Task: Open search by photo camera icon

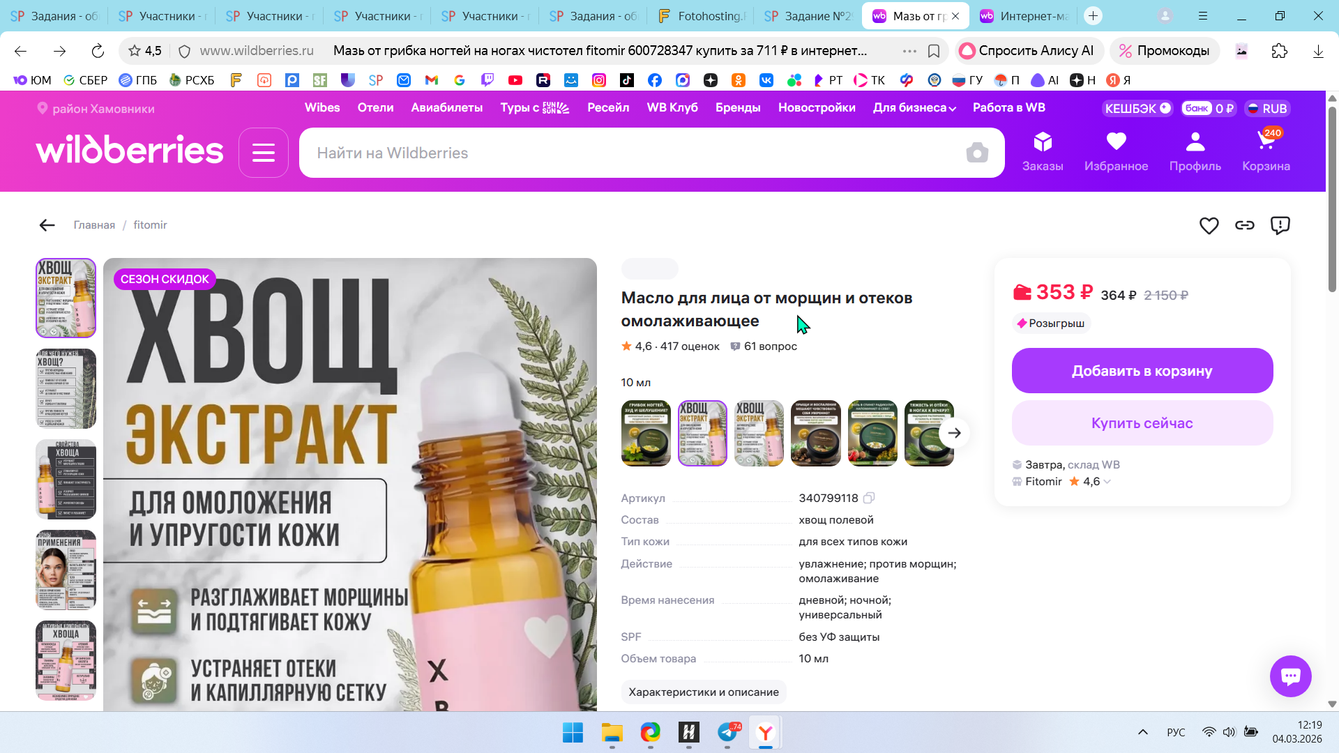Action: click(976, 153)
